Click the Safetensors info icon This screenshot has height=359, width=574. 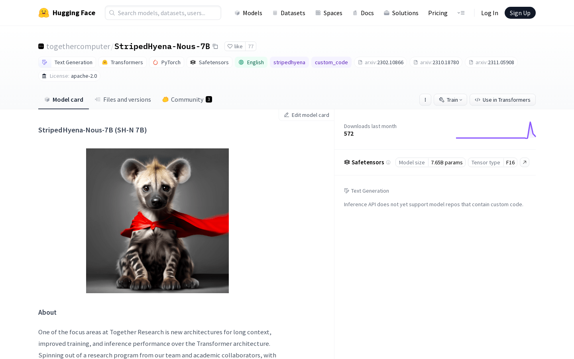pyautogui.click(x=388, y=162)
